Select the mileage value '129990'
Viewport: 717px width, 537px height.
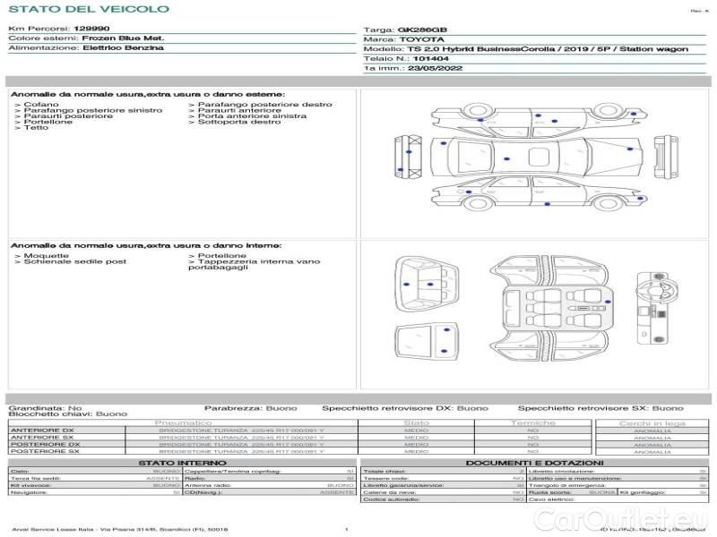pos(91,29)
